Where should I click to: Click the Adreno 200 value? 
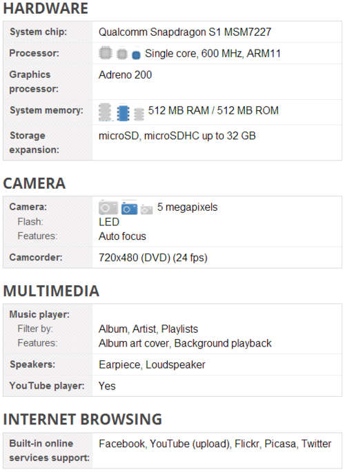coord(126,75)
